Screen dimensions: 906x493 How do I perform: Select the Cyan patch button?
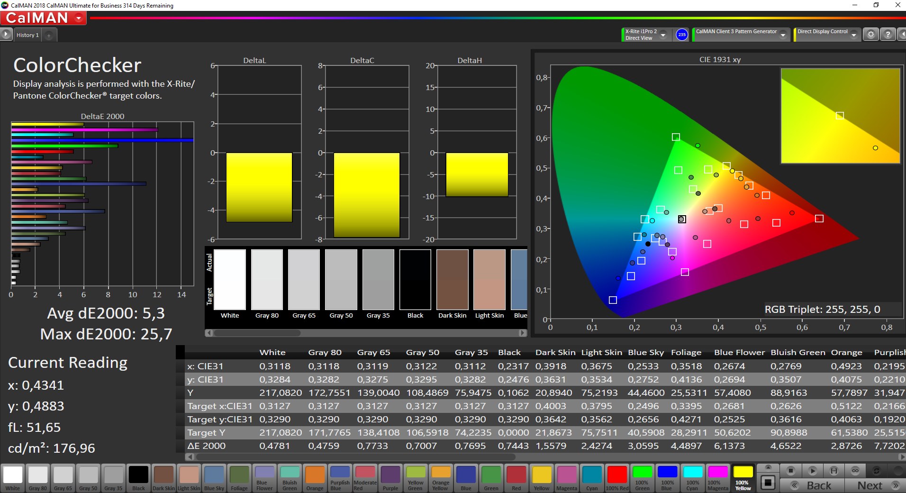click(x=592, y=478)
